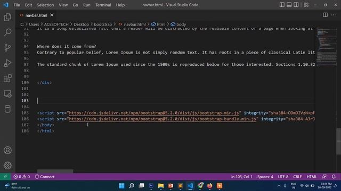Viewport: 341px width, 191px height.
Task: Expand the Desktop breadcrumb segment
Action: pyautogui.click(x=81, y=24)
